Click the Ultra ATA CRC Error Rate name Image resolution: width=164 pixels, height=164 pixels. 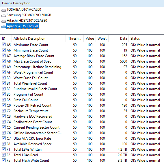click(32, 139)
